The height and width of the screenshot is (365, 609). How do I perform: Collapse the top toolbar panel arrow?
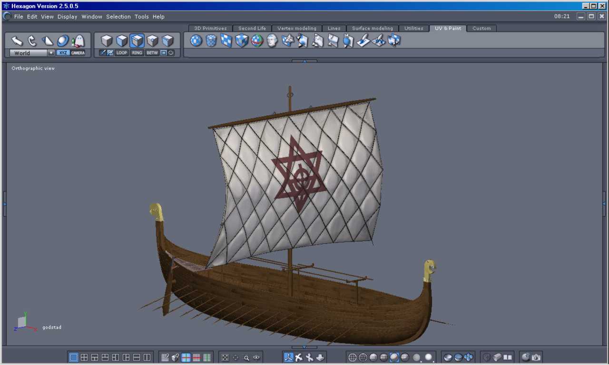[304, 61]
